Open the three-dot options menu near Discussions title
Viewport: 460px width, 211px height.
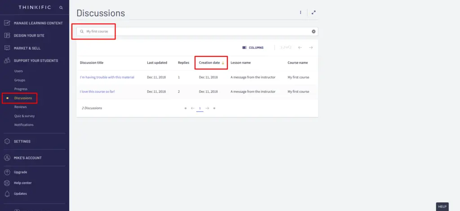(x=301, y=13)
